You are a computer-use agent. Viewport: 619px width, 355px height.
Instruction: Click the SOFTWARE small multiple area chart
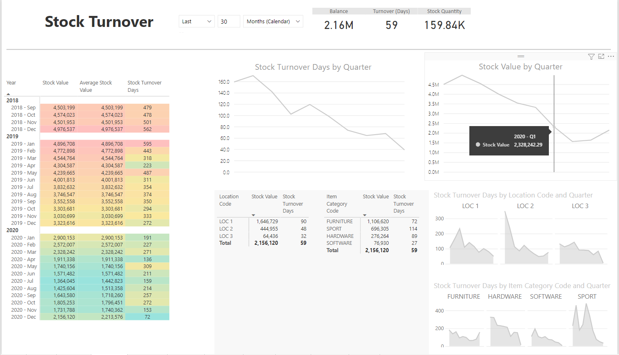546,337
